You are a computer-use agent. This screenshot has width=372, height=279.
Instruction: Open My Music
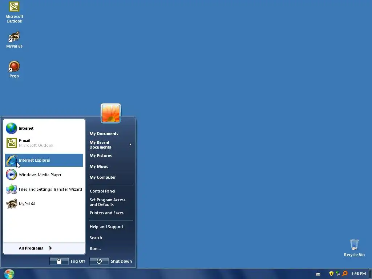tap(99, 166)
